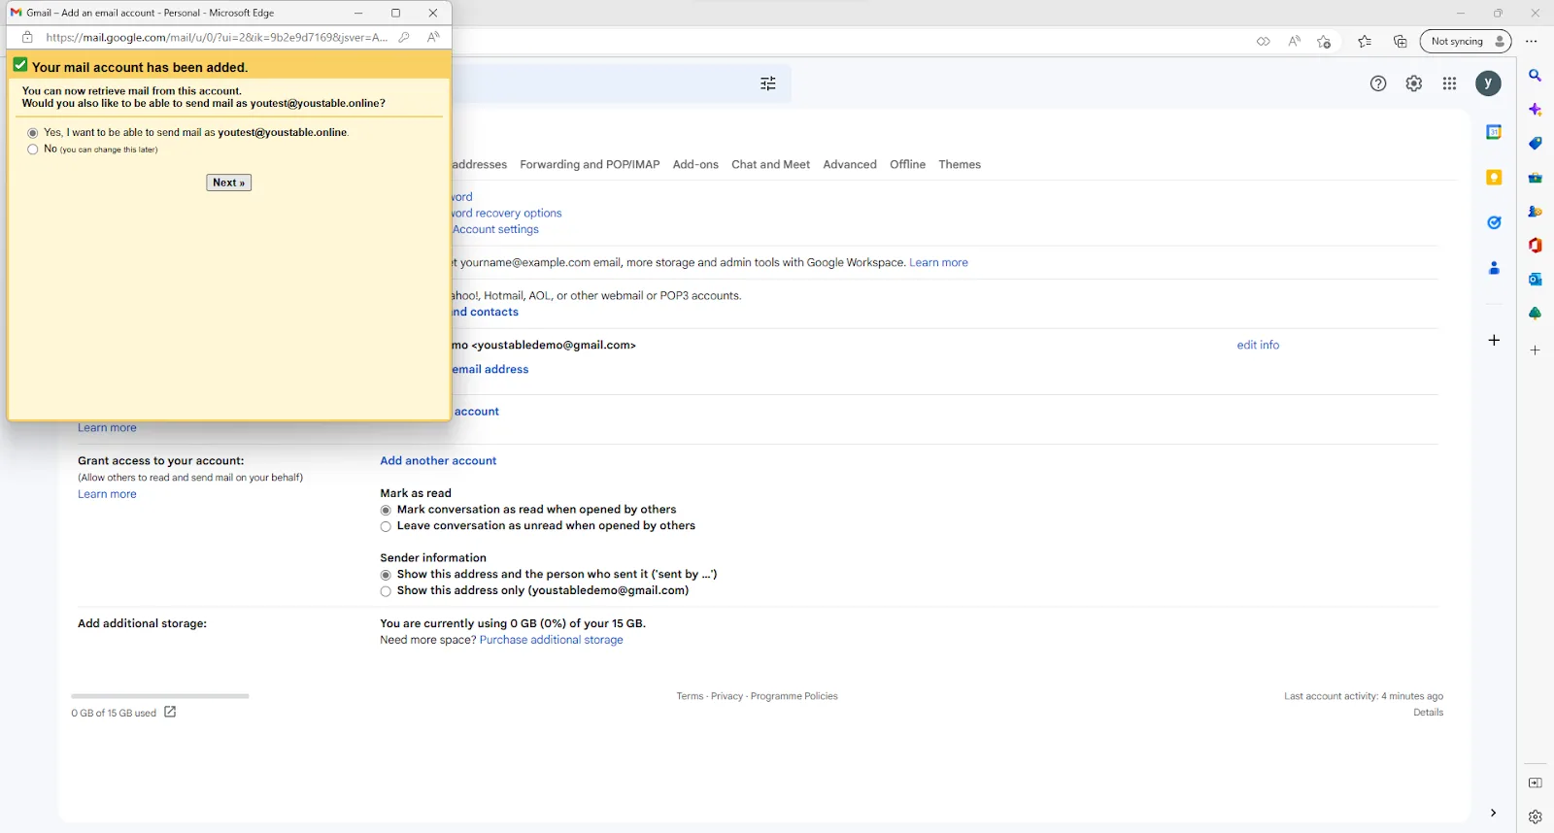The image size is (1554, 833).
Task: Open Google Workspace Learn more link
Action: [x=938, y=262]
